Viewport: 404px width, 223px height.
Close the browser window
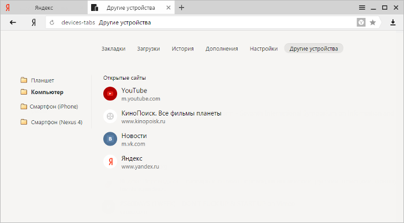pos(396,8)
